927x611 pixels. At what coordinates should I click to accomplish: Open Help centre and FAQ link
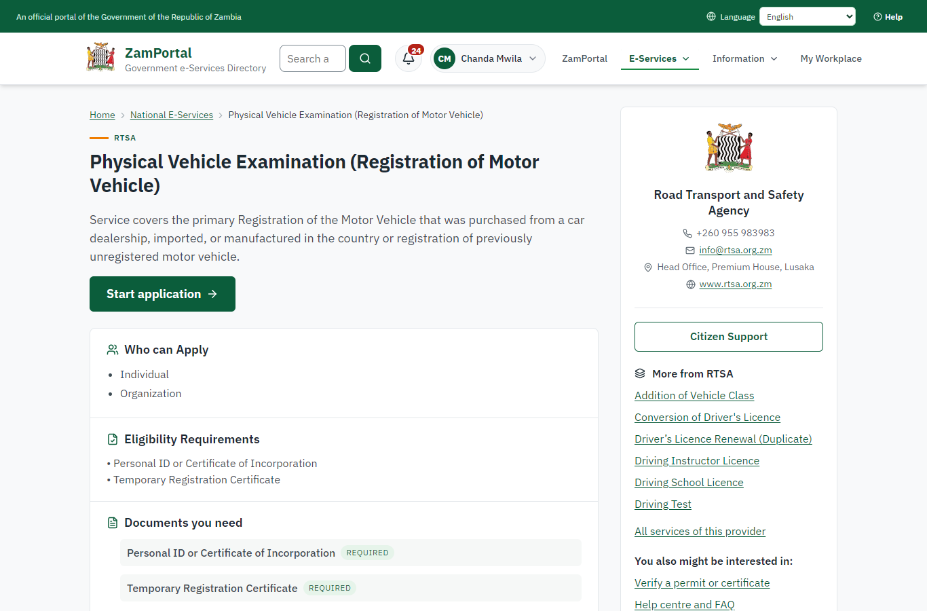pos(685,605)
